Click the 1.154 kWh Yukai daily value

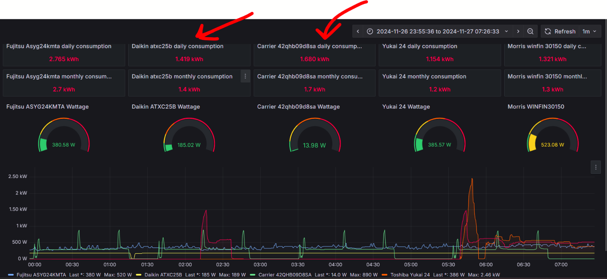(440, 59)
